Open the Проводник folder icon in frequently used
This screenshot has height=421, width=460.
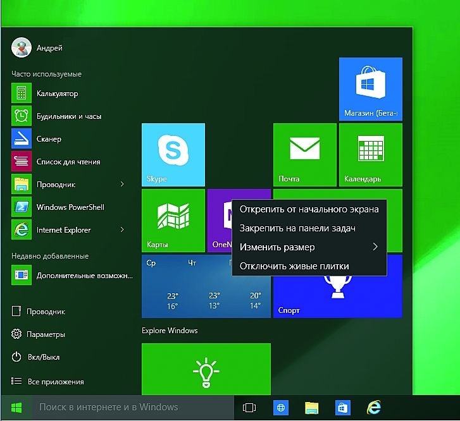[22, 184]
